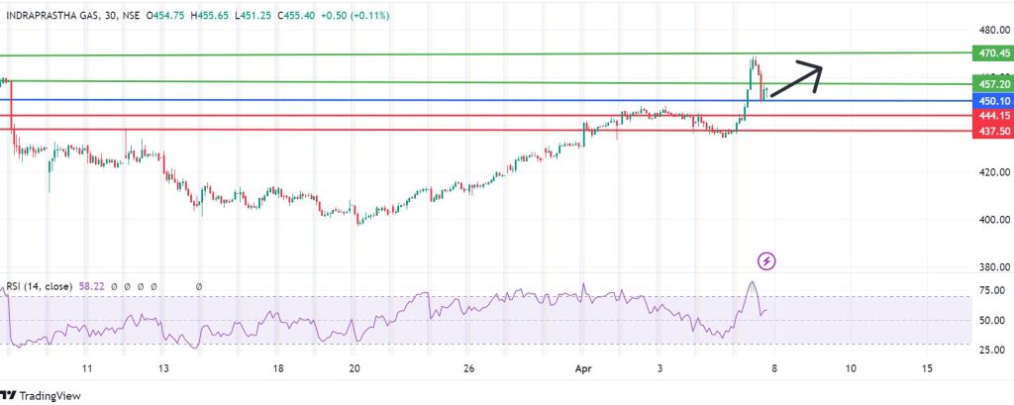Click date 3 on time axis

pyautogui.click(x=659, y=368)
